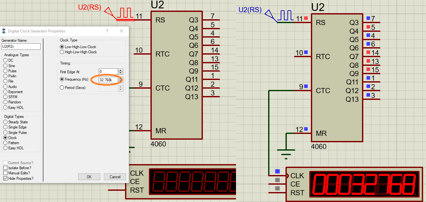Click the Generator Name text field

point(21,47)
